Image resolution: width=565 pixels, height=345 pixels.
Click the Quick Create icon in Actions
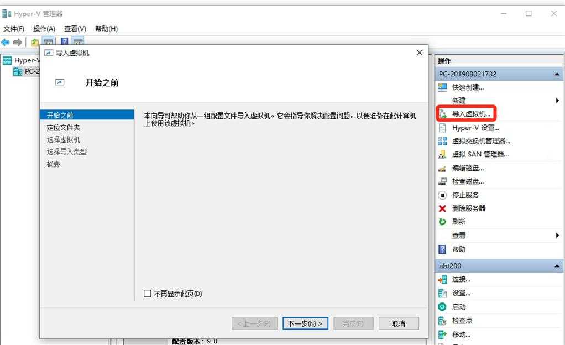[442, 87]
